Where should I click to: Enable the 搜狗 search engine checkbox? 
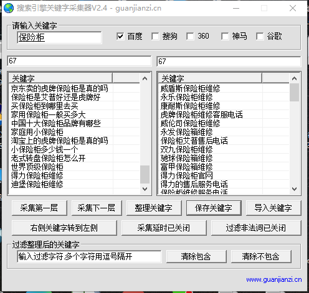pyautogui.click(x=155, y=36)
